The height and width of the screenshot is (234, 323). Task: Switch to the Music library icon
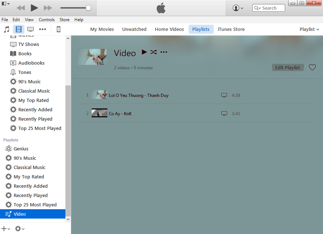[x=6, y=29]
